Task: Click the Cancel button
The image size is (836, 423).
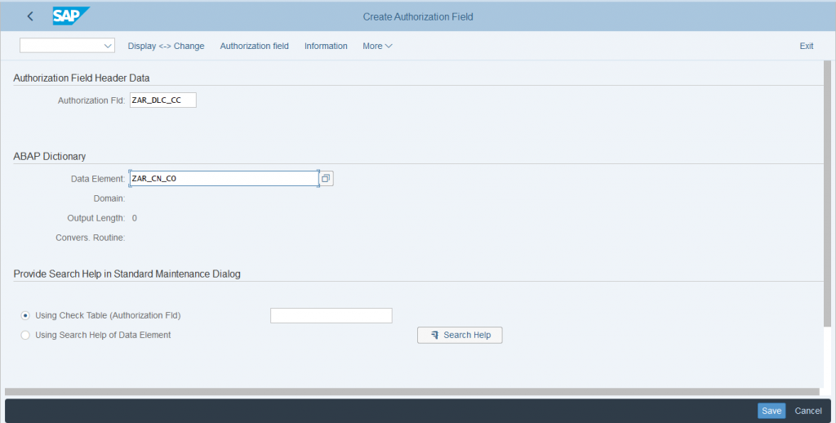Action: pyautogui.click(x=808, y=411)
